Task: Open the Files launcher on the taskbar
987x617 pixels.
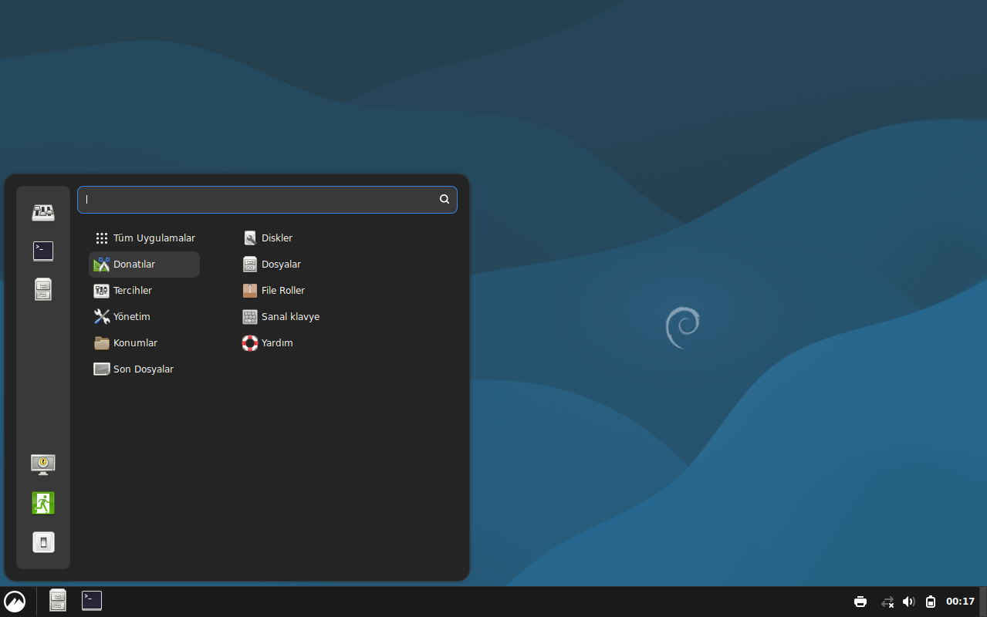Action: point(58,600)
